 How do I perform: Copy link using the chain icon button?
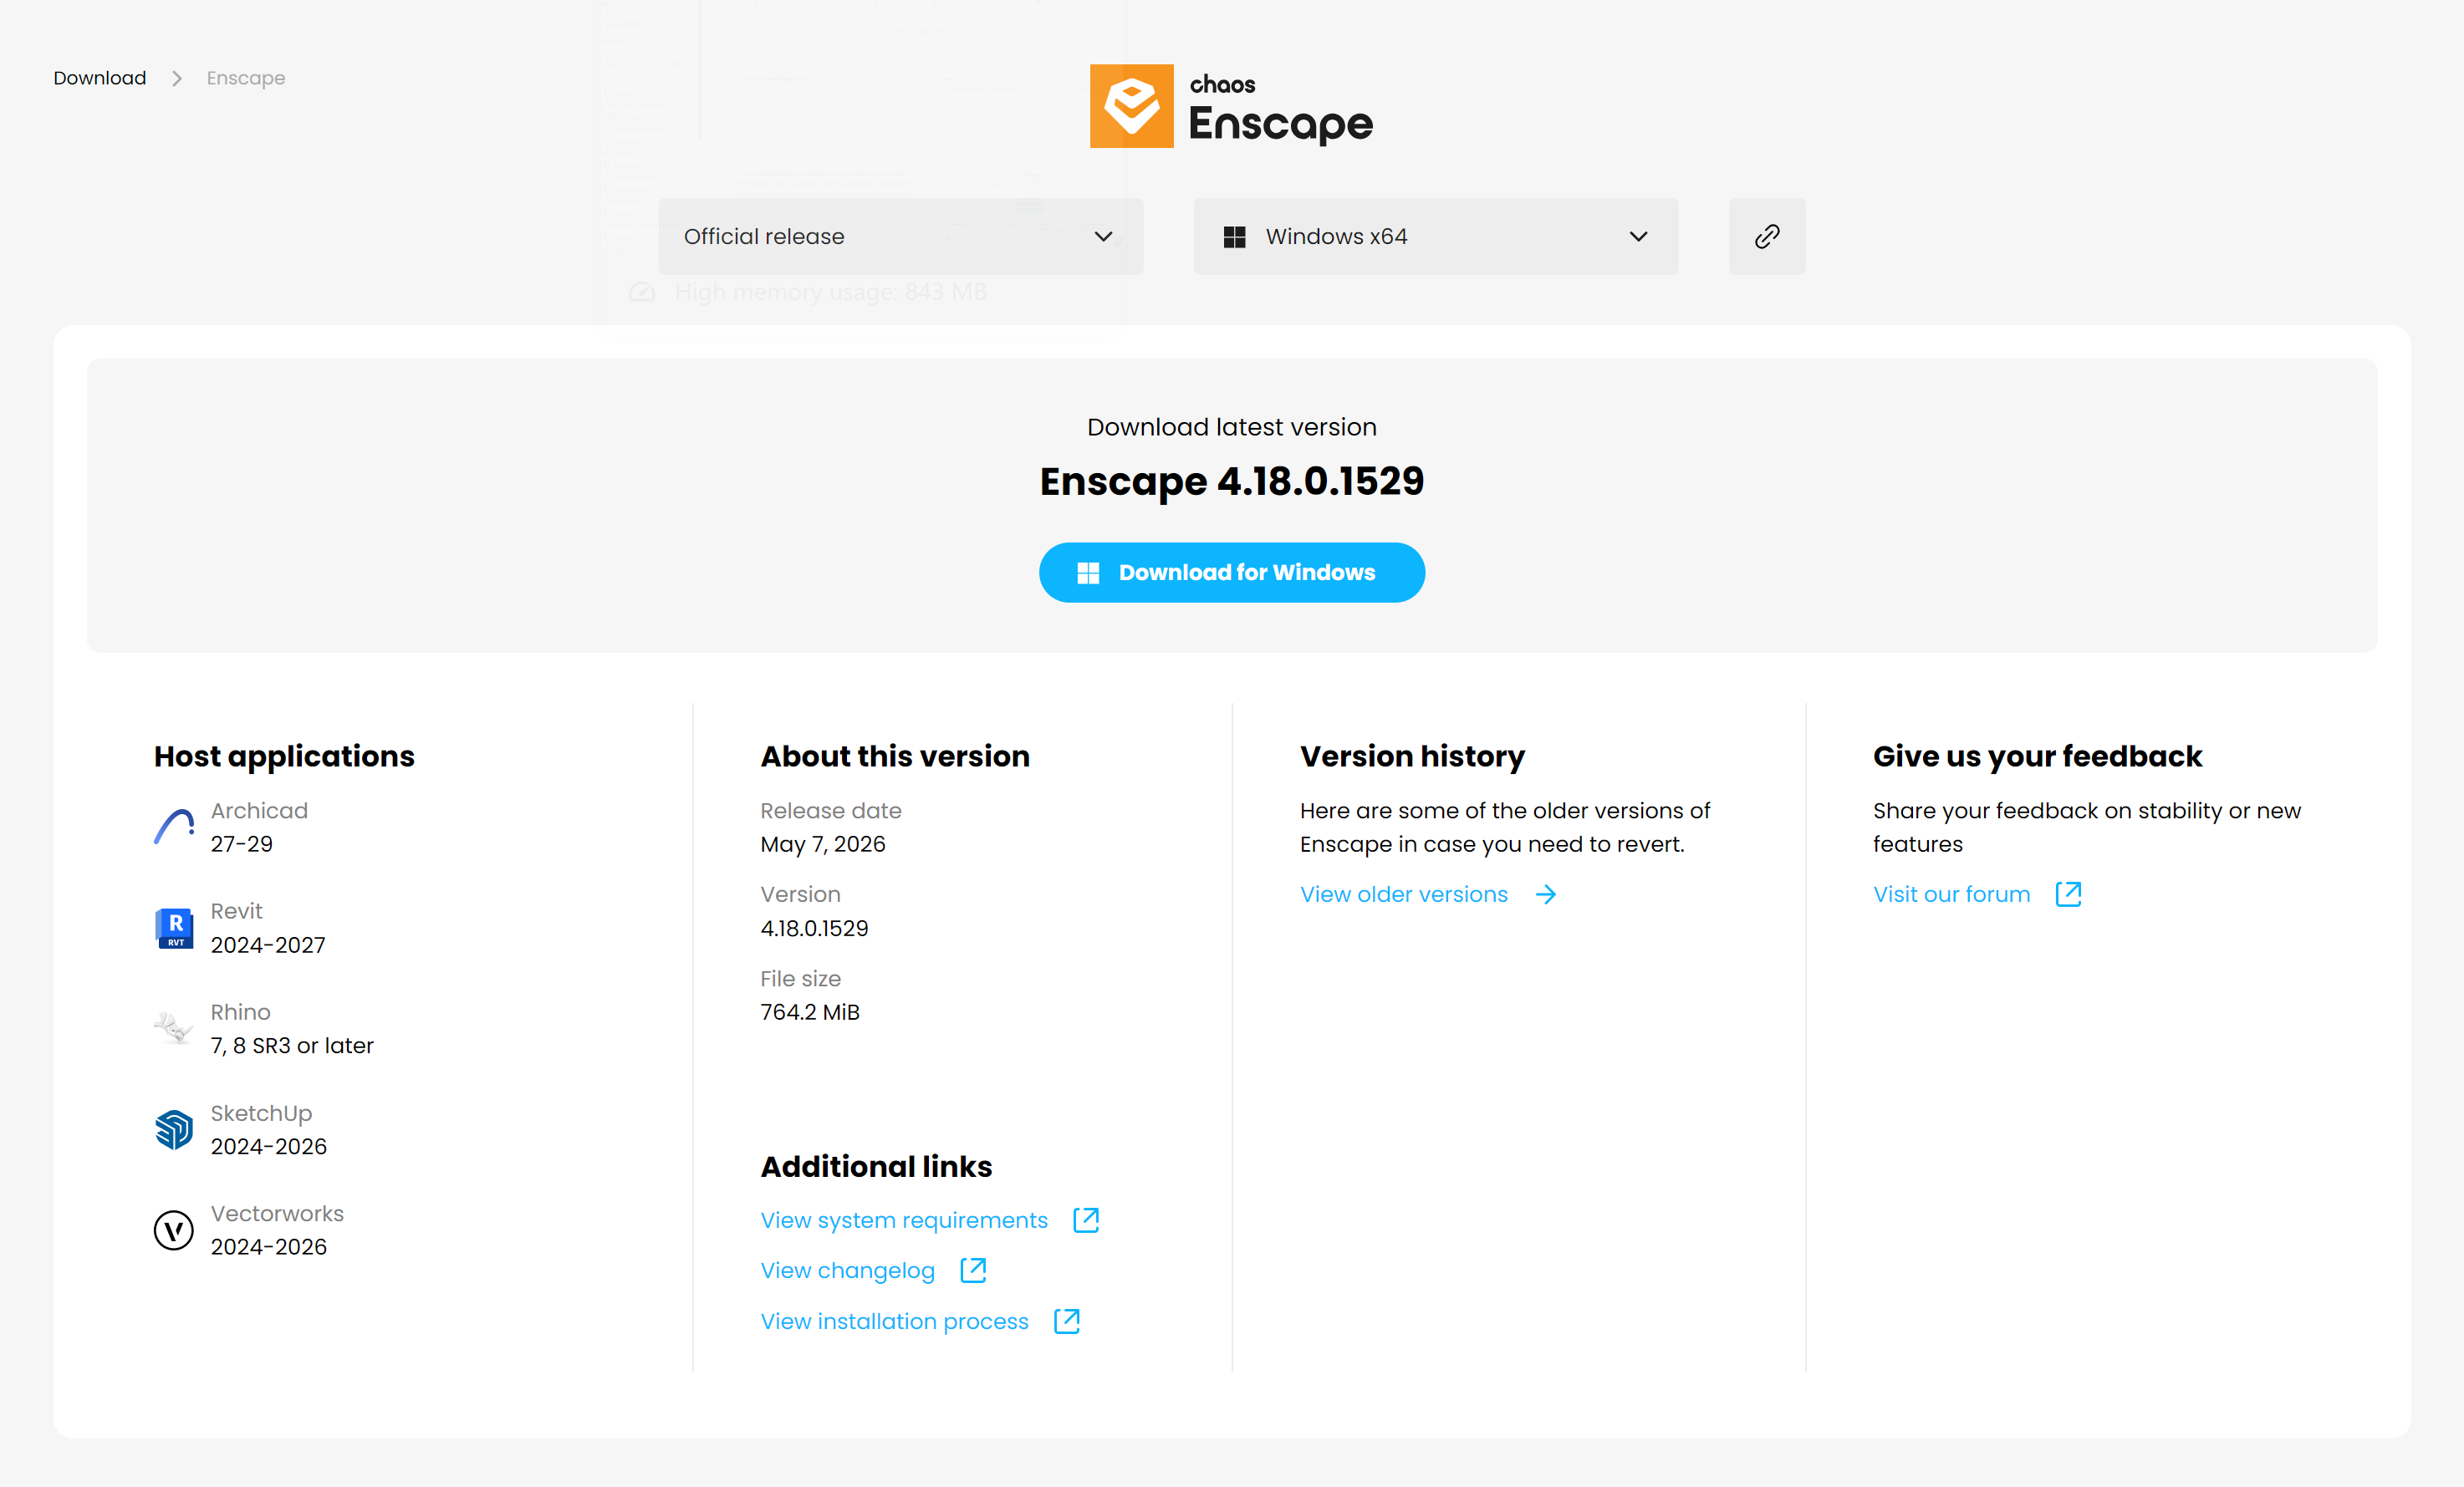(x=1767, y=236)
